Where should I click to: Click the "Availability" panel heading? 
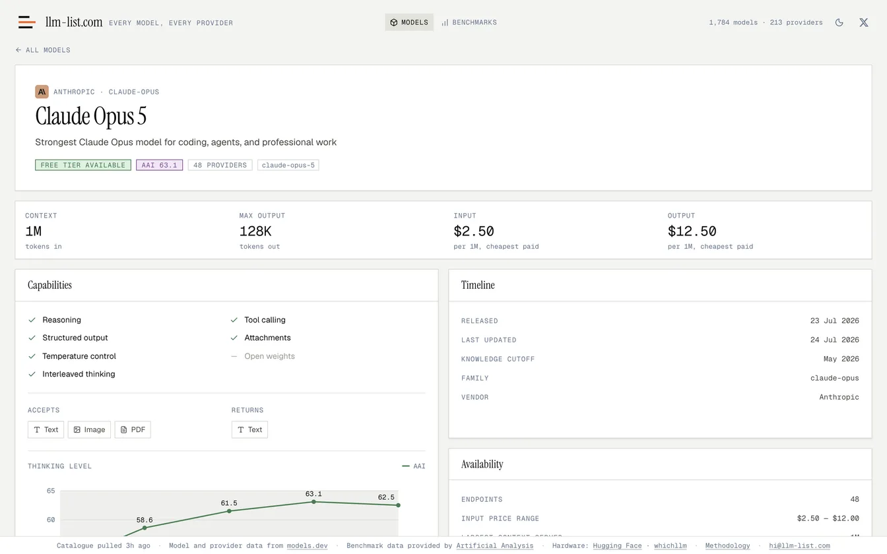point(482,464)
